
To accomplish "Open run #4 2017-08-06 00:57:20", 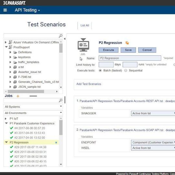I will 29,128.
